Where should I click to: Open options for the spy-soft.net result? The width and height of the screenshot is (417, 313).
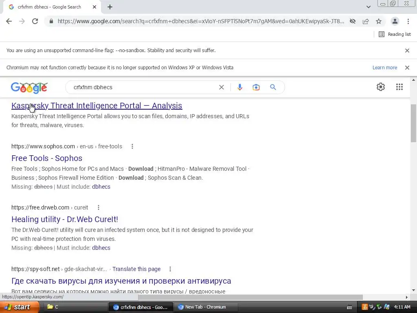click(170, 269)
